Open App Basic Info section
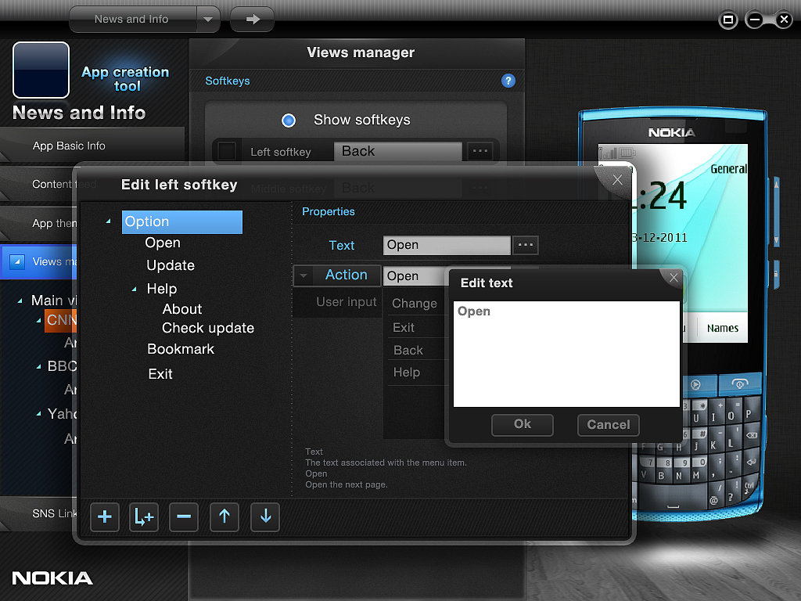Viewport: 801px width, 601px height. [x=92, y=146]
